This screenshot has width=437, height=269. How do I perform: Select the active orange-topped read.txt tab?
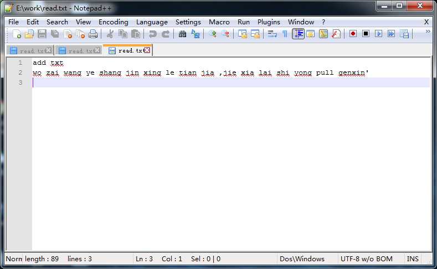click(128, 50)
